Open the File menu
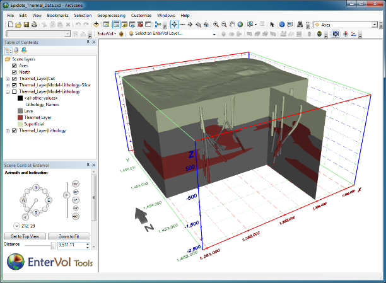386x283 pixels. coord(11,16)
